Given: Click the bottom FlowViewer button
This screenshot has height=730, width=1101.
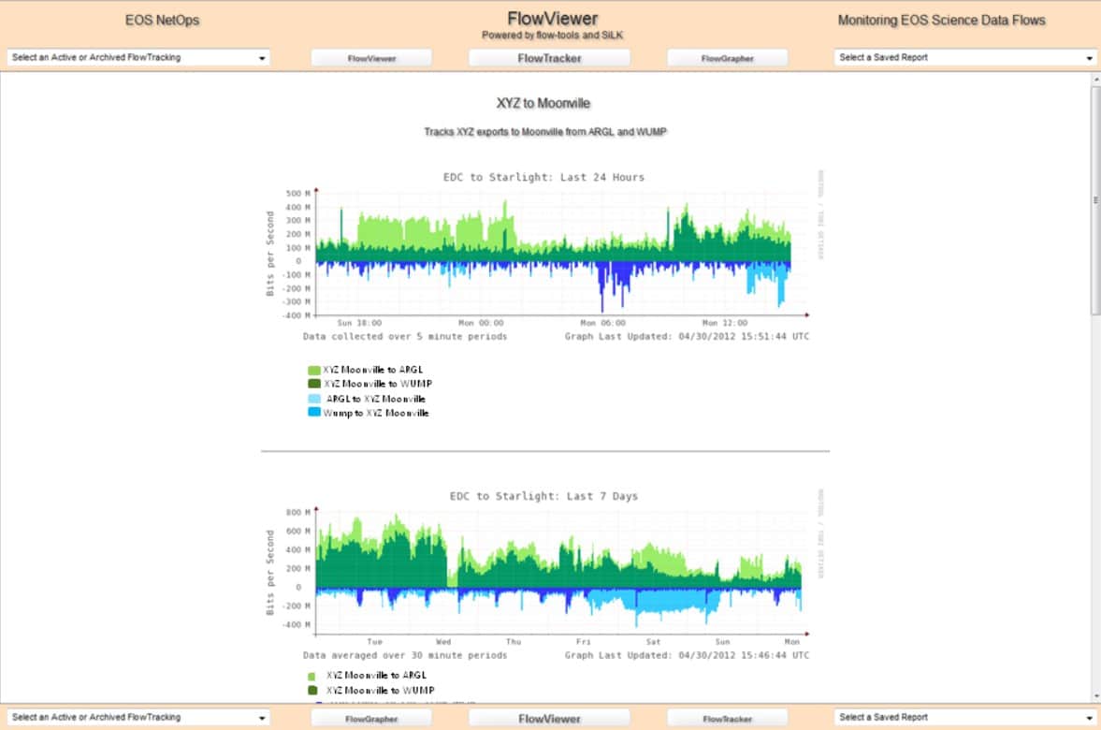Looking at the screenshot, I should [549, 719].
